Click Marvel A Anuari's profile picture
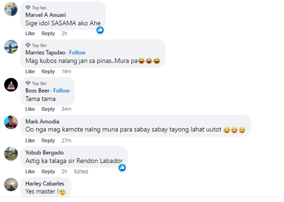The image size is (284, 202). [11, 9]
